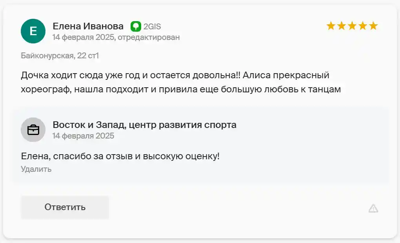
Task: Click the Ответить button
Action: tap(65, 207)
